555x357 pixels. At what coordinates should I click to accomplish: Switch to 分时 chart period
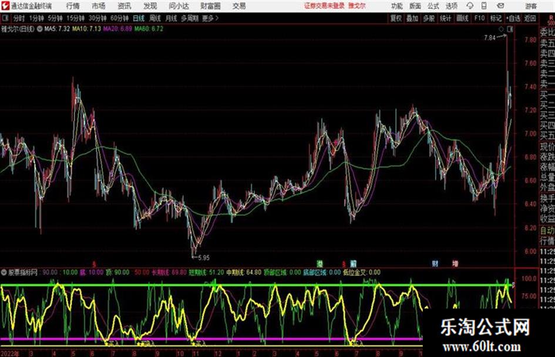click(x=19, y=18)
